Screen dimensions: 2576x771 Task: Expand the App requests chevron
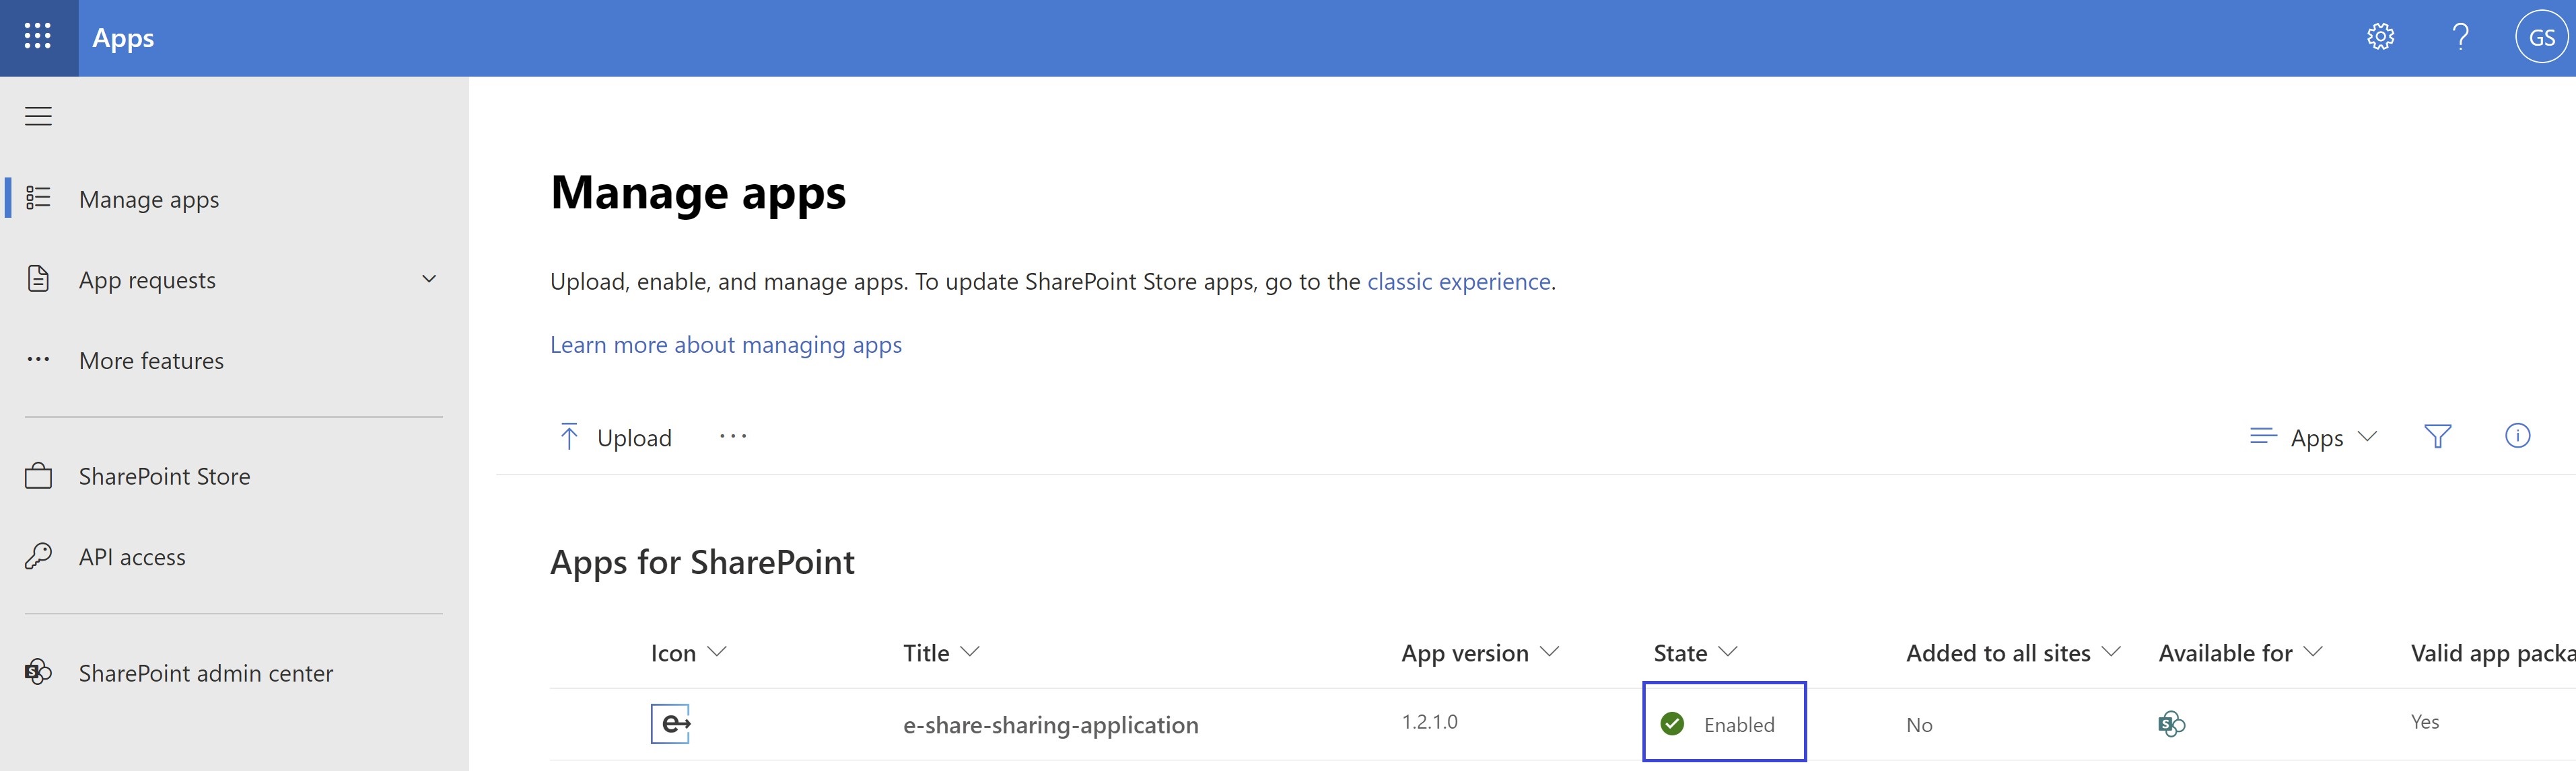pos(429,279)
